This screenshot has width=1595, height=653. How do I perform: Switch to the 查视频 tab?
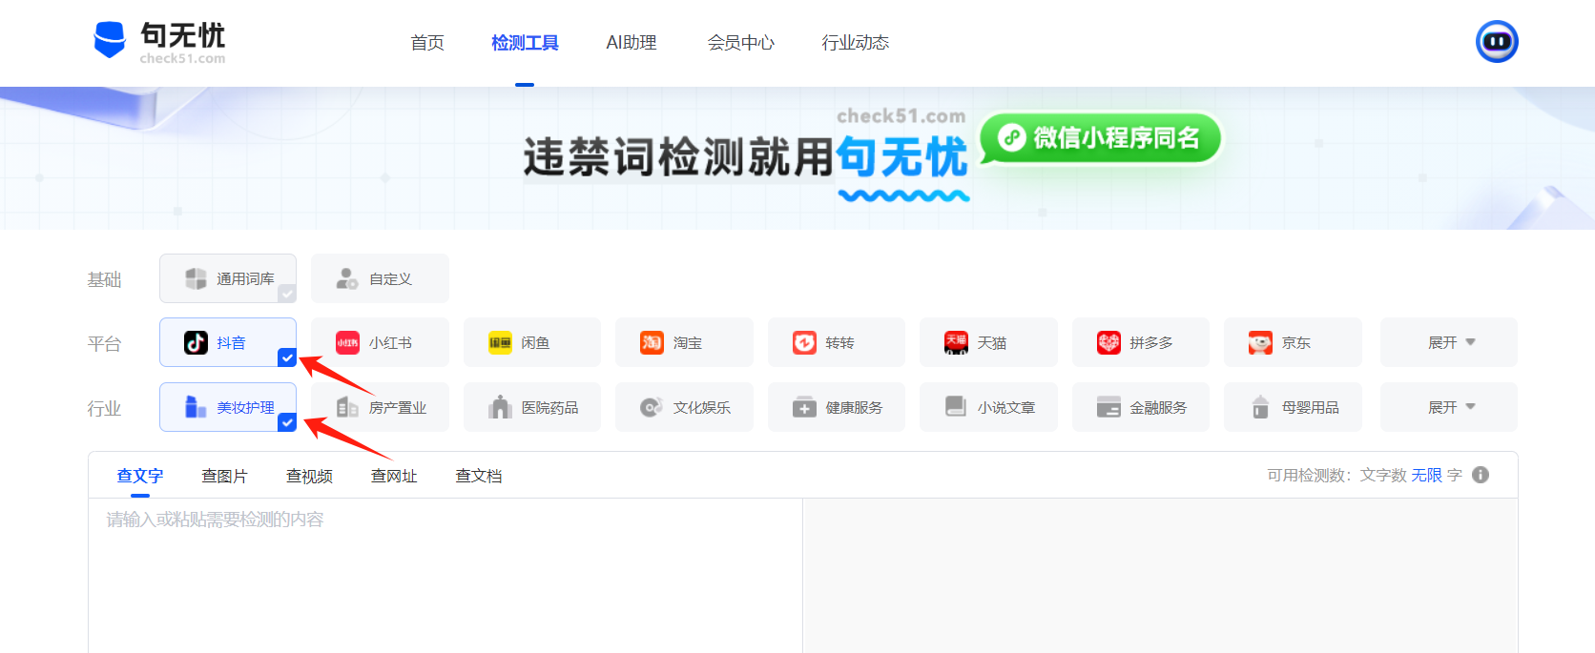click(x=310, y=476)
